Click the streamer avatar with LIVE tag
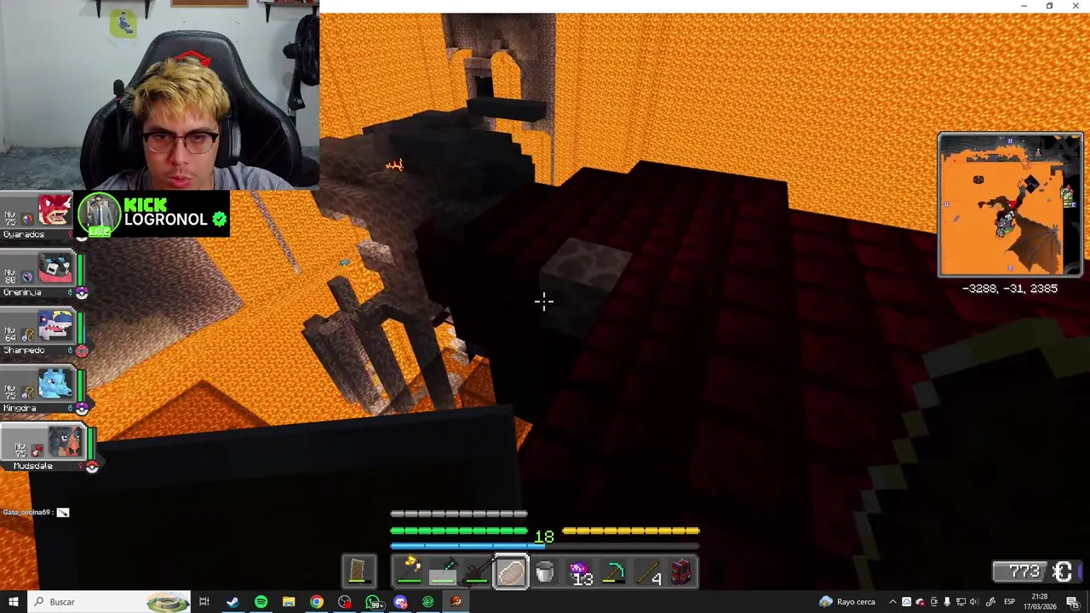 (x=100, y=214)
